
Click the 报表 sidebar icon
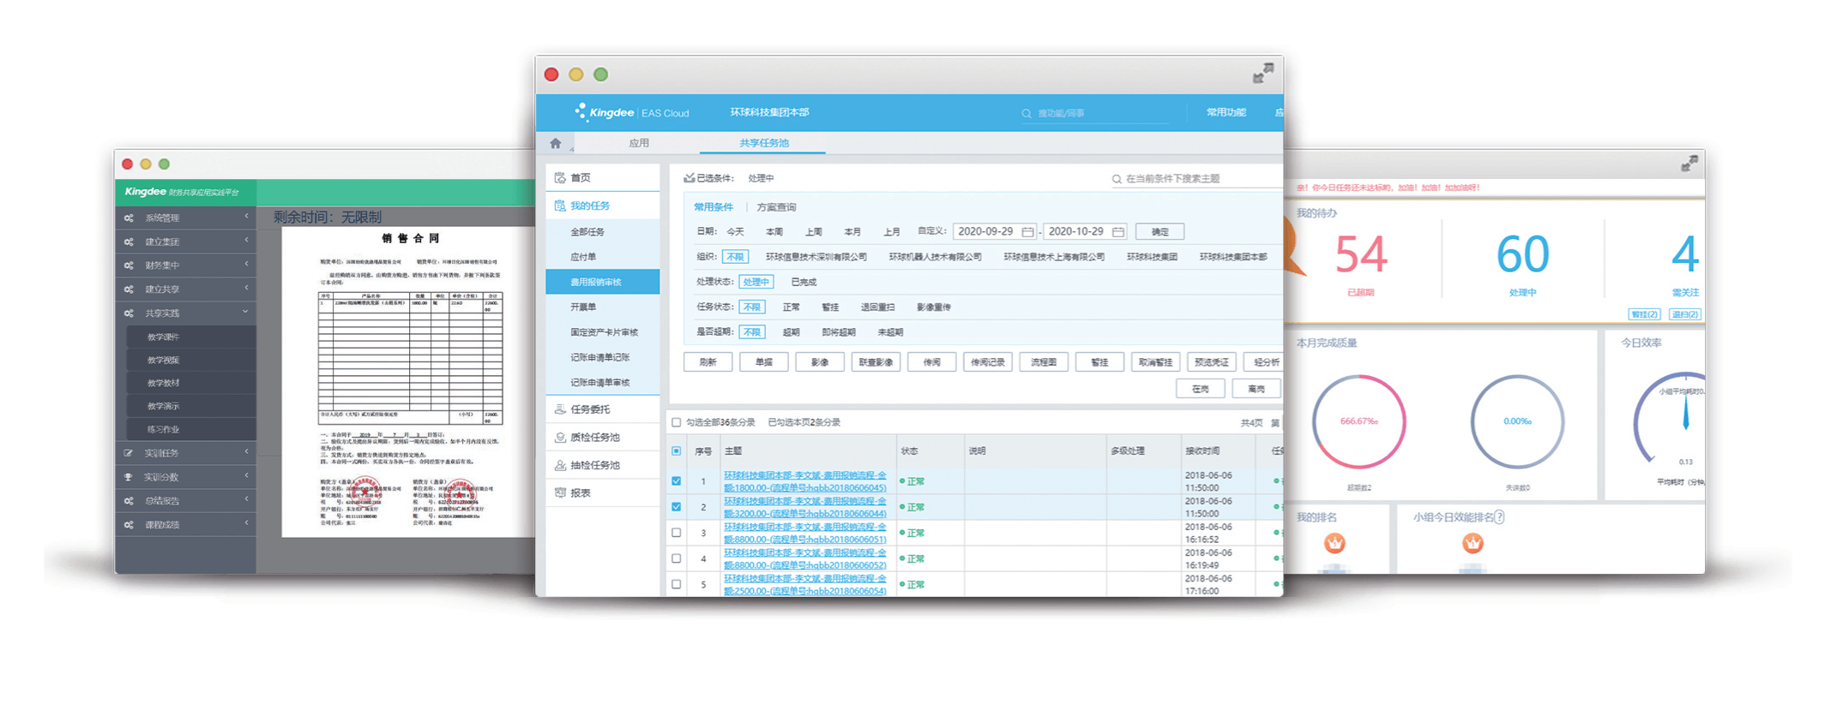tap(560, 492)
